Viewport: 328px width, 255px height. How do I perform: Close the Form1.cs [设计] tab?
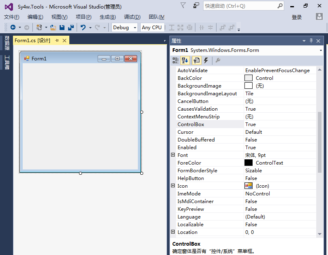tap(64, 41)
